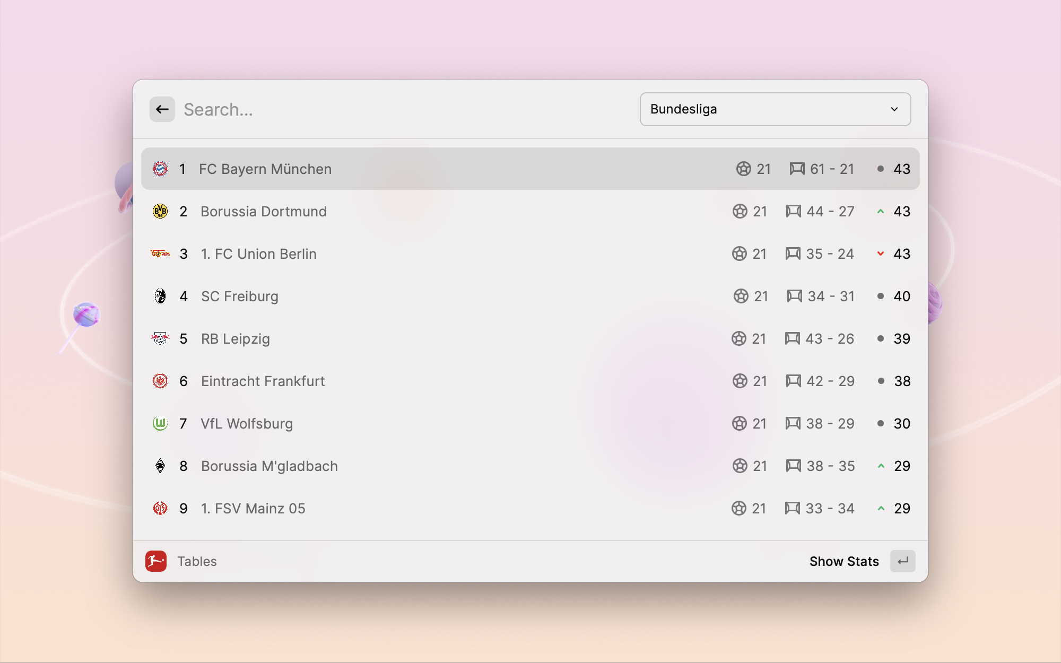1061x663 pixels.
Task: Click the RB Leipzig club logo
Action: pyautogui.click(x=160, y=338)
